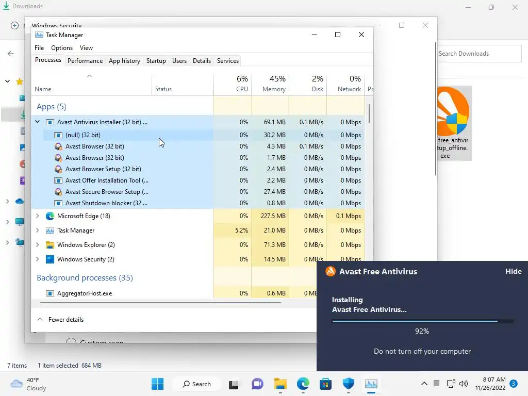Open the Windows Start menu
This screenshot has width=528, height=396.
(158, 384)
